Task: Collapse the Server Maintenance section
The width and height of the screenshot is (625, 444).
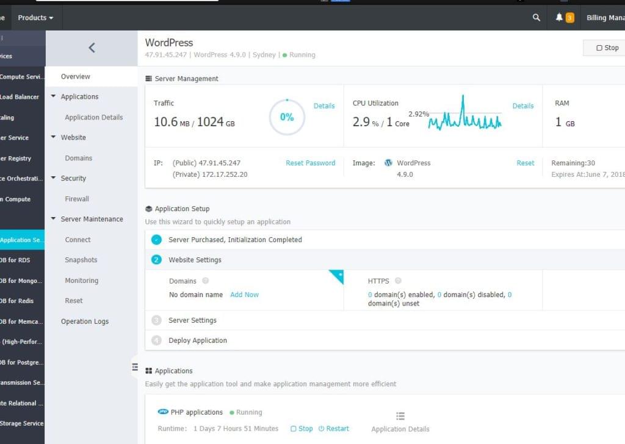Action: (x=54, y=219)
